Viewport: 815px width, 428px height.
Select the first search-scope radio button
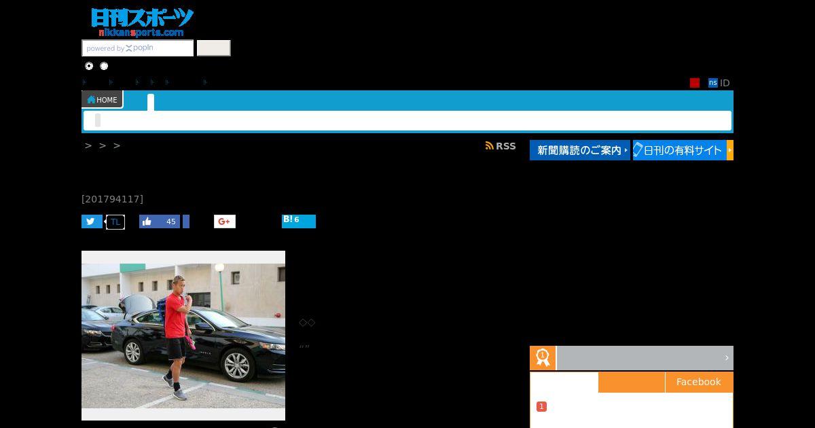[x=89, y=66]
